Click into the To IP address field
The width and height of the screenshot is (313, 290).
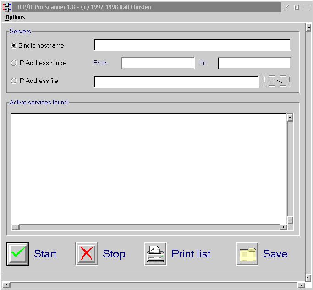click(x=254, y=63)
